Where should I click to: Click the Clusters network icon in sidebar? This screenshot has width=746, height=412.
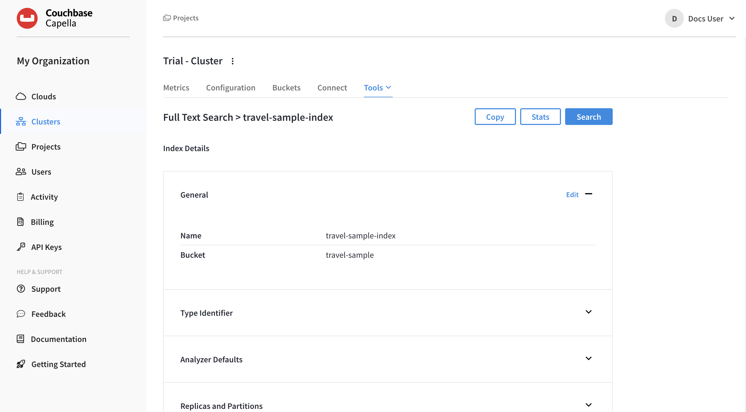(21, 121)
